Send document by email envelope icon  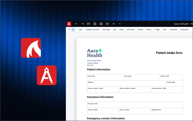point(107,24)
